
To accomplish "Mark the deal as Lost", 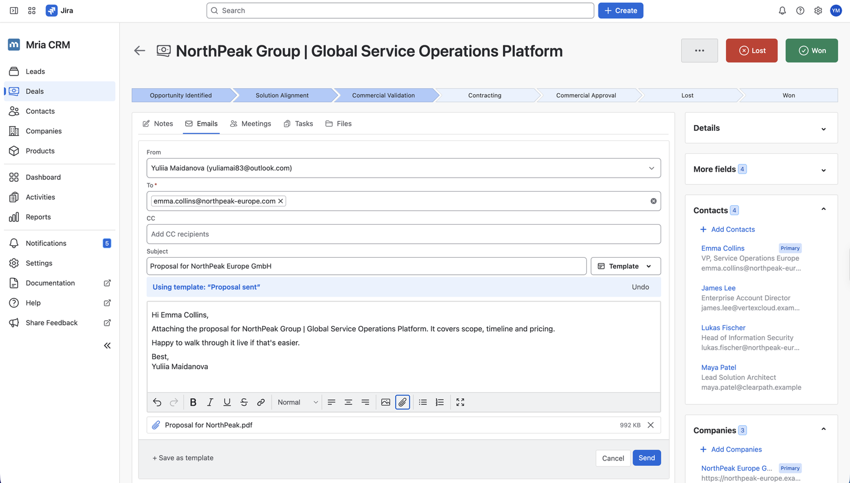I will (751, 51).
